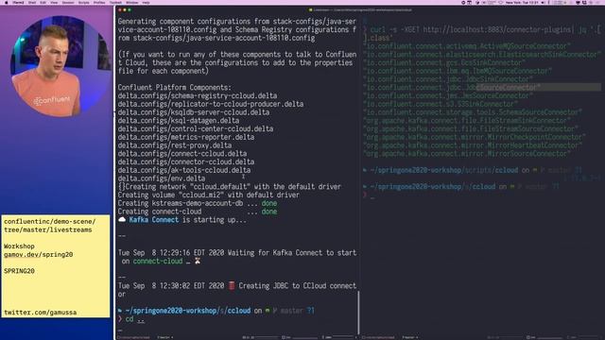The height and width of the screenshot is (340, 605).
Task: Open the iTerm2 application menu
Action: click(x=18, y=2)
